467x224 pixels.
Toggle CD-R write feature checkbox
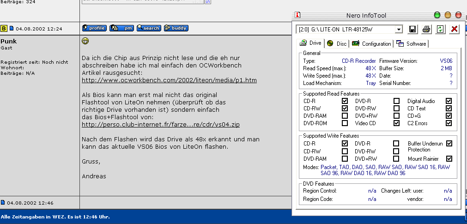tap(345, 143)
